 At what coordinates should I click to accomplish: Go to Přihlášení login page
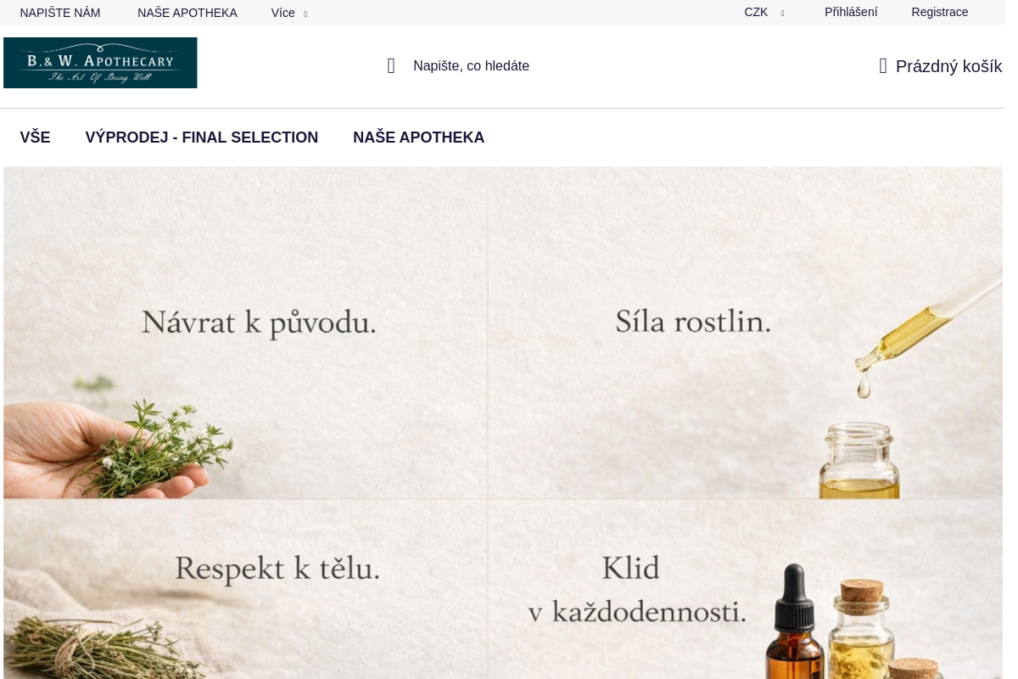click(x=851, y=13)
